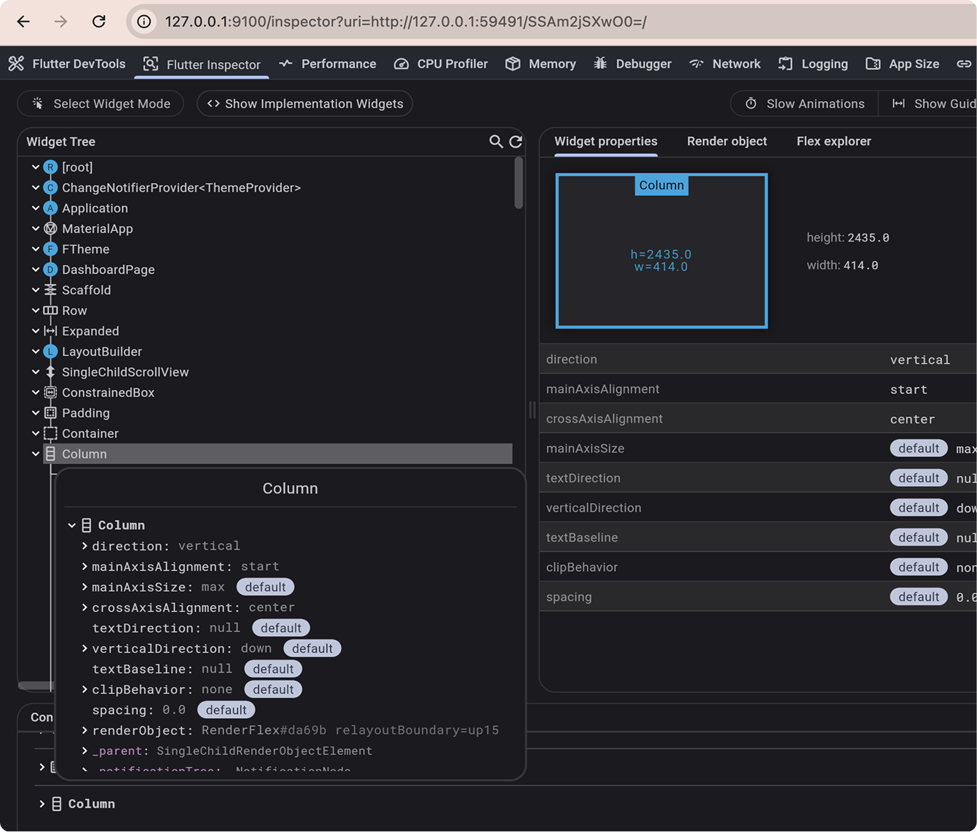Click the browser reload page icon
The height and width of the screenshot is (832, 977).
point(99,21)
